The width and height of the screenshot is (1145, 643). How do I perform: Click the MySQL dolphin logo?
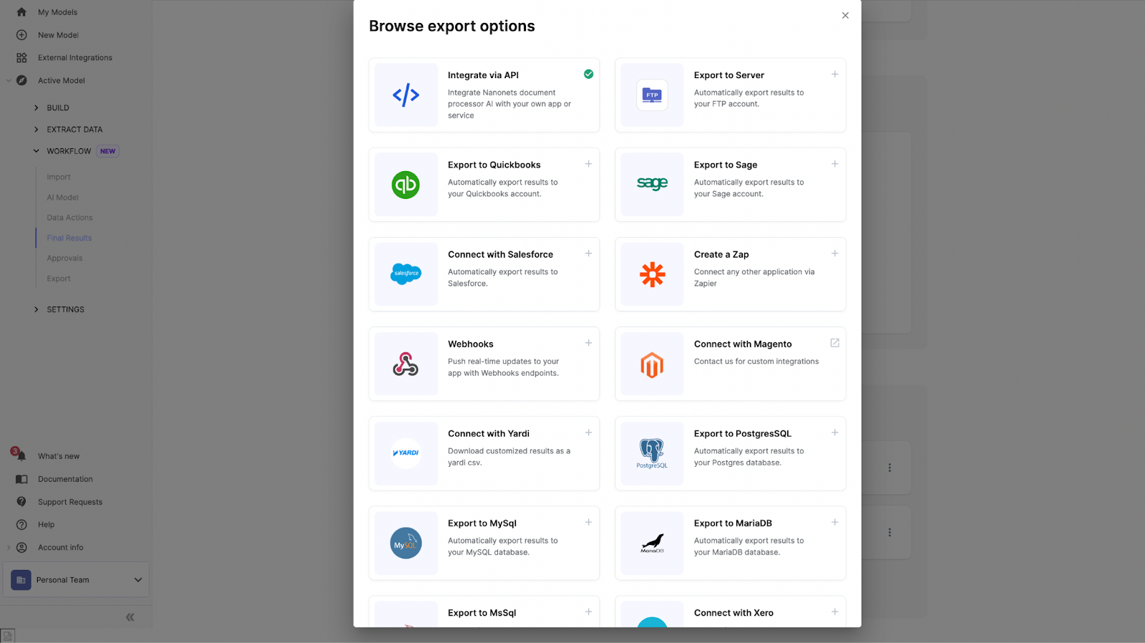406,543
